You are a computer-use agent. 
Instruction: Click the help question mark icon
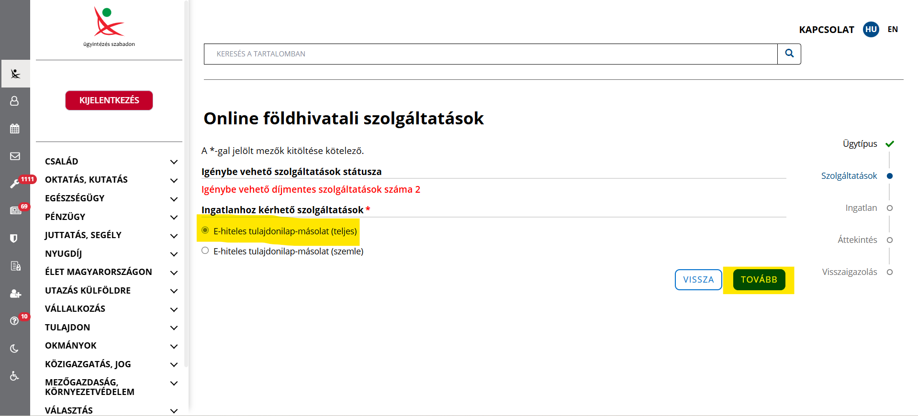click(x=15, y=321)
